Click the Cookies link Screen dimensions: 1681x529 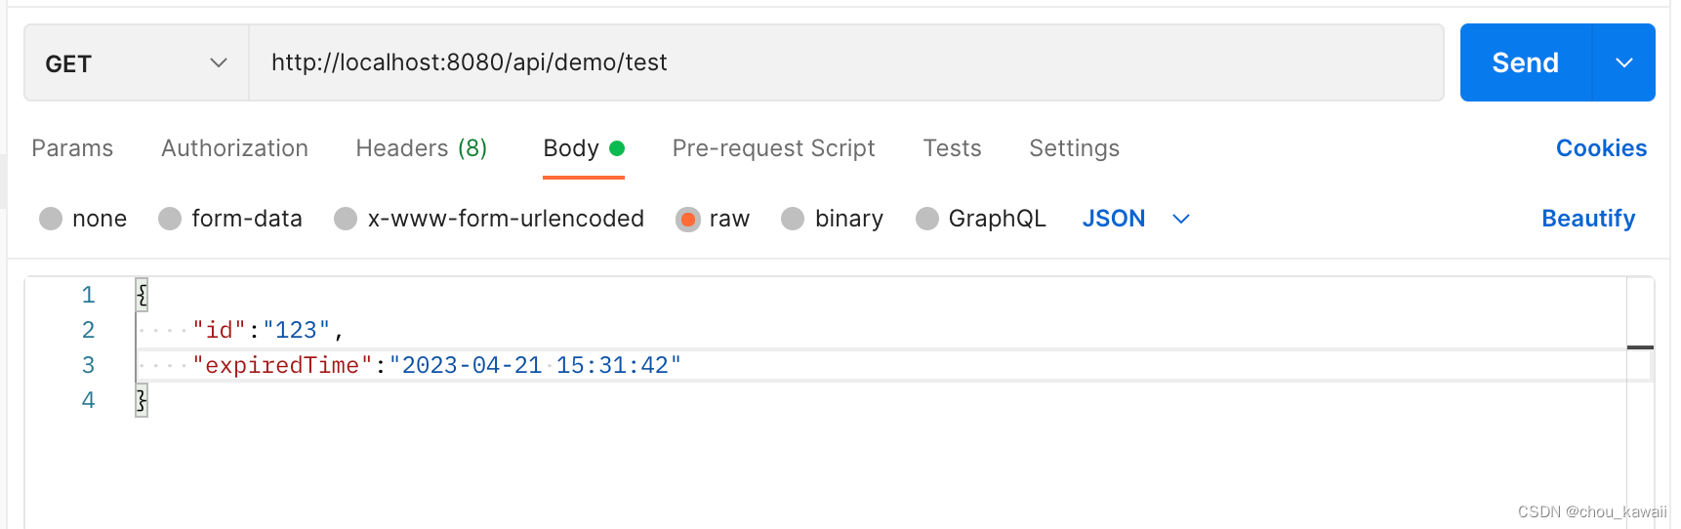(1601, 148)
